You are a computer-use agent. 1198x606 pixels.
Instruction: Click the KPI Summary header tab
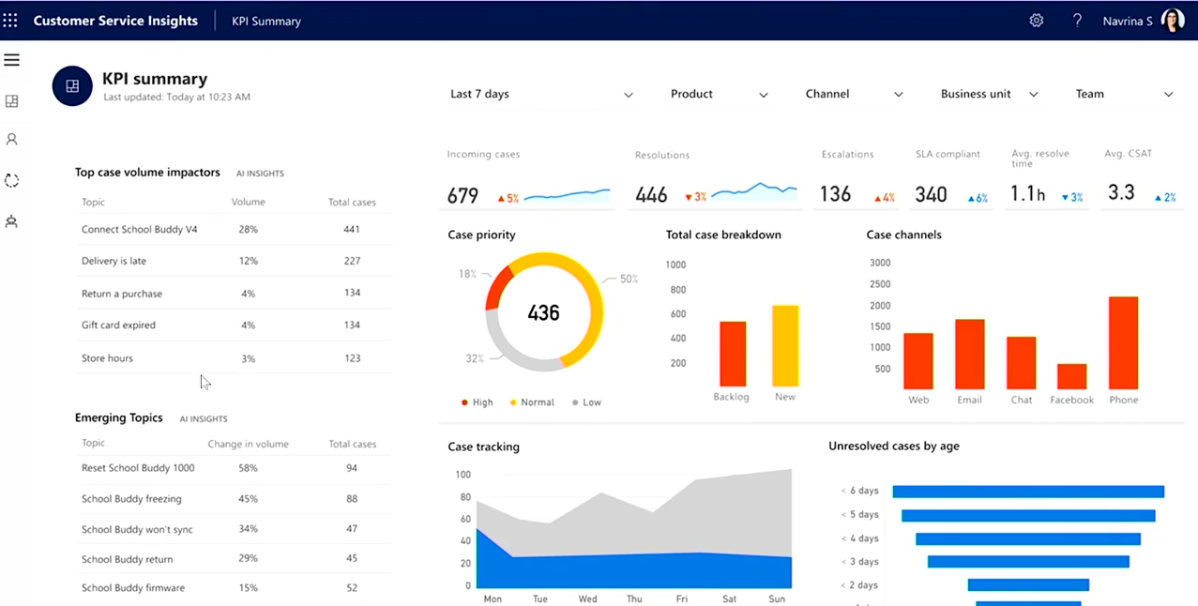266,21
